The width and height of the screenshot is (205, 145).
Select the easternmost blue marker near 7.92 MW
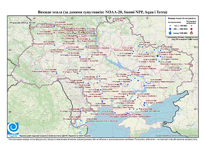(181, 69)
